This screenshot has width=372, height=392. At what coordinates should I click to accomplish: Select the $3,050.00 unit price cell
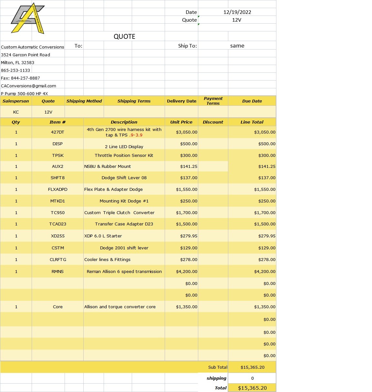(x=181, y=132)
